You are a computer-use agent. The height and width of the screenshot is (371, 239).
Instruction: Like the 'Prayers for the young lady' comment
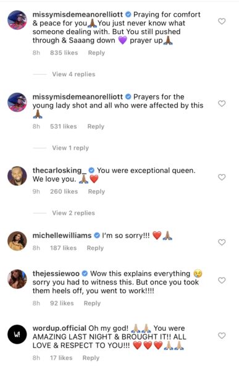222,103
